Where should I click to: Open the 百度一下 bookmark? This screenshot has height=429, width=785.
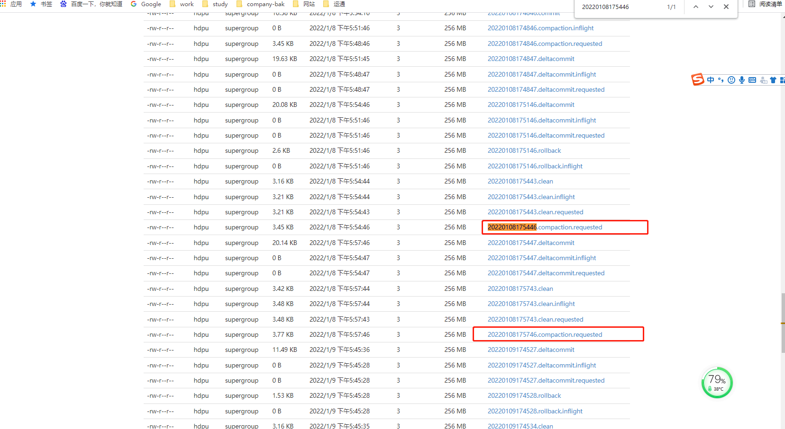click(x=91, y=4)
